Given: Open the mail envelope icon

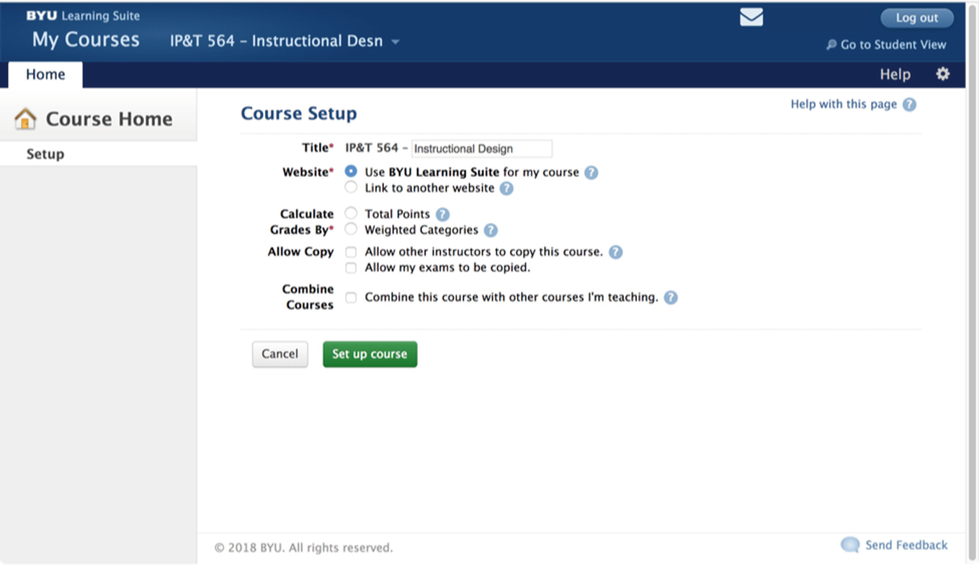Looking at the screenshot, I should pos(751,17).
